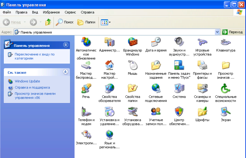Expand the address bar dropdown

tap(217, 32)
